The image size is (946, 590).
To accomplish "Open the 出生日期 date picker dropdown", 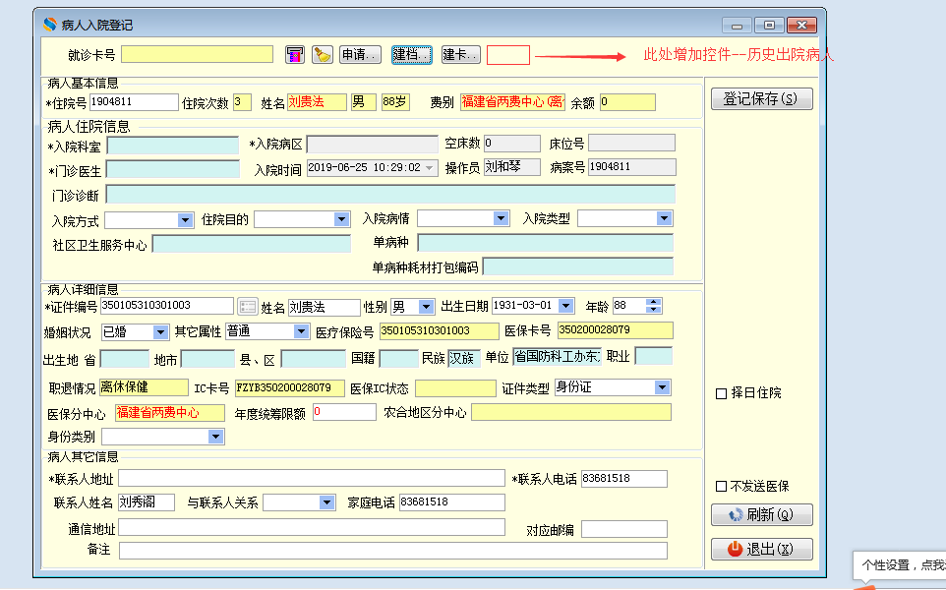I will coord(565,306).
